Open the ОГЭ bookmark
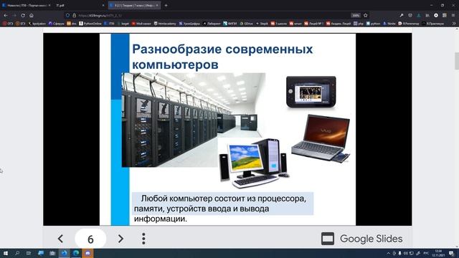459x258 pixels. click(8, 24)
